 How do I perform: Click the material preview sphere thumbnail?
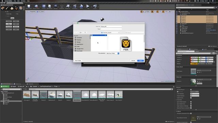point(193,81)
